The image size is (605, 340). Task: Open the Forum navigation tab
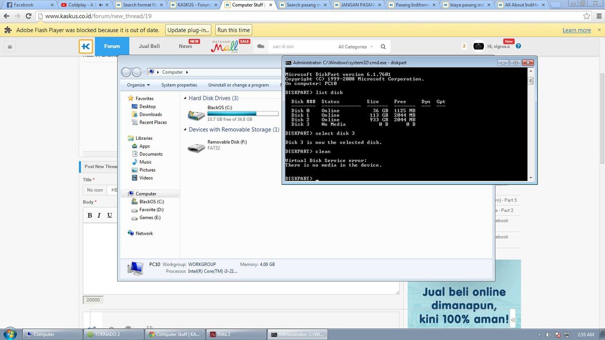(112, 46)
